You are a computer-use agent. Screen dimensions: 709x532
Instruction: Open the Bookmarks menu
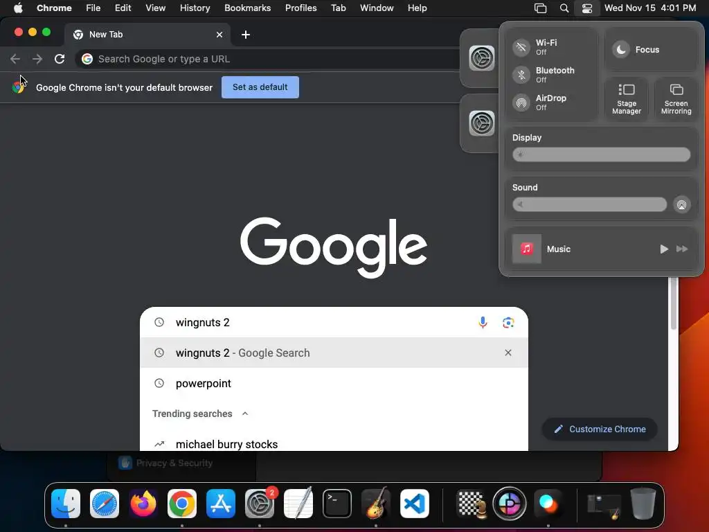pyautogui.click(x=247, y=8)
